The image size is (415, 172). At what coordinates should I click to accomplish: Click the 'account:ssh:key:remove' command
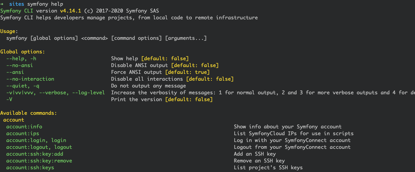coord(39,161)
